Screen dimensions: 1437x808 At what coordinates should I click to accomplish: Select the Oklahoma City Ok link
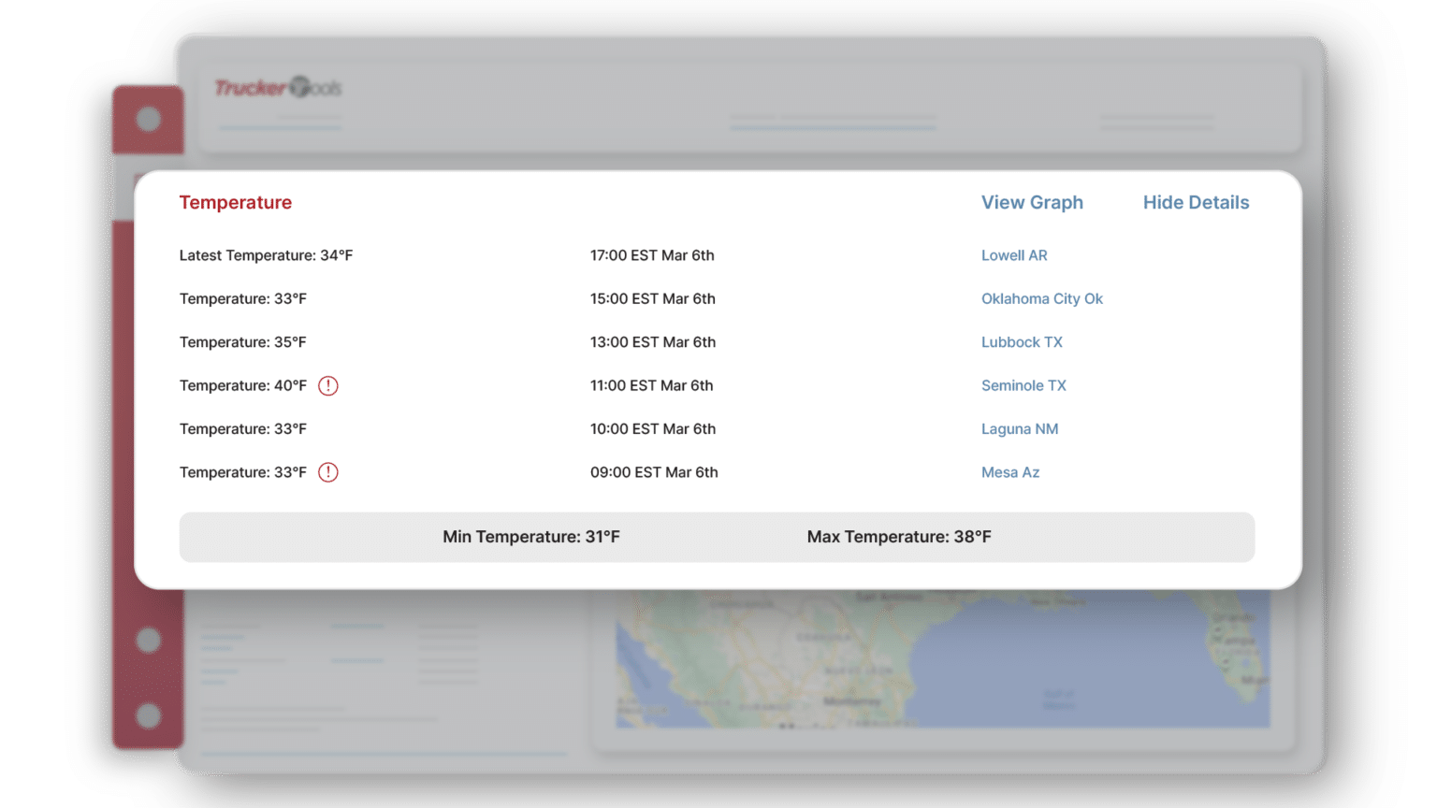[x=1042, y=298]
